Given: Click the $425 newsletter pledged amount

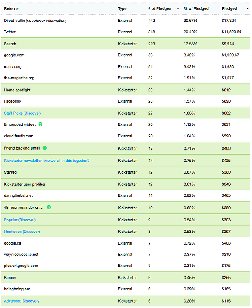Looking at the screenshot, I should click(226, 161).
